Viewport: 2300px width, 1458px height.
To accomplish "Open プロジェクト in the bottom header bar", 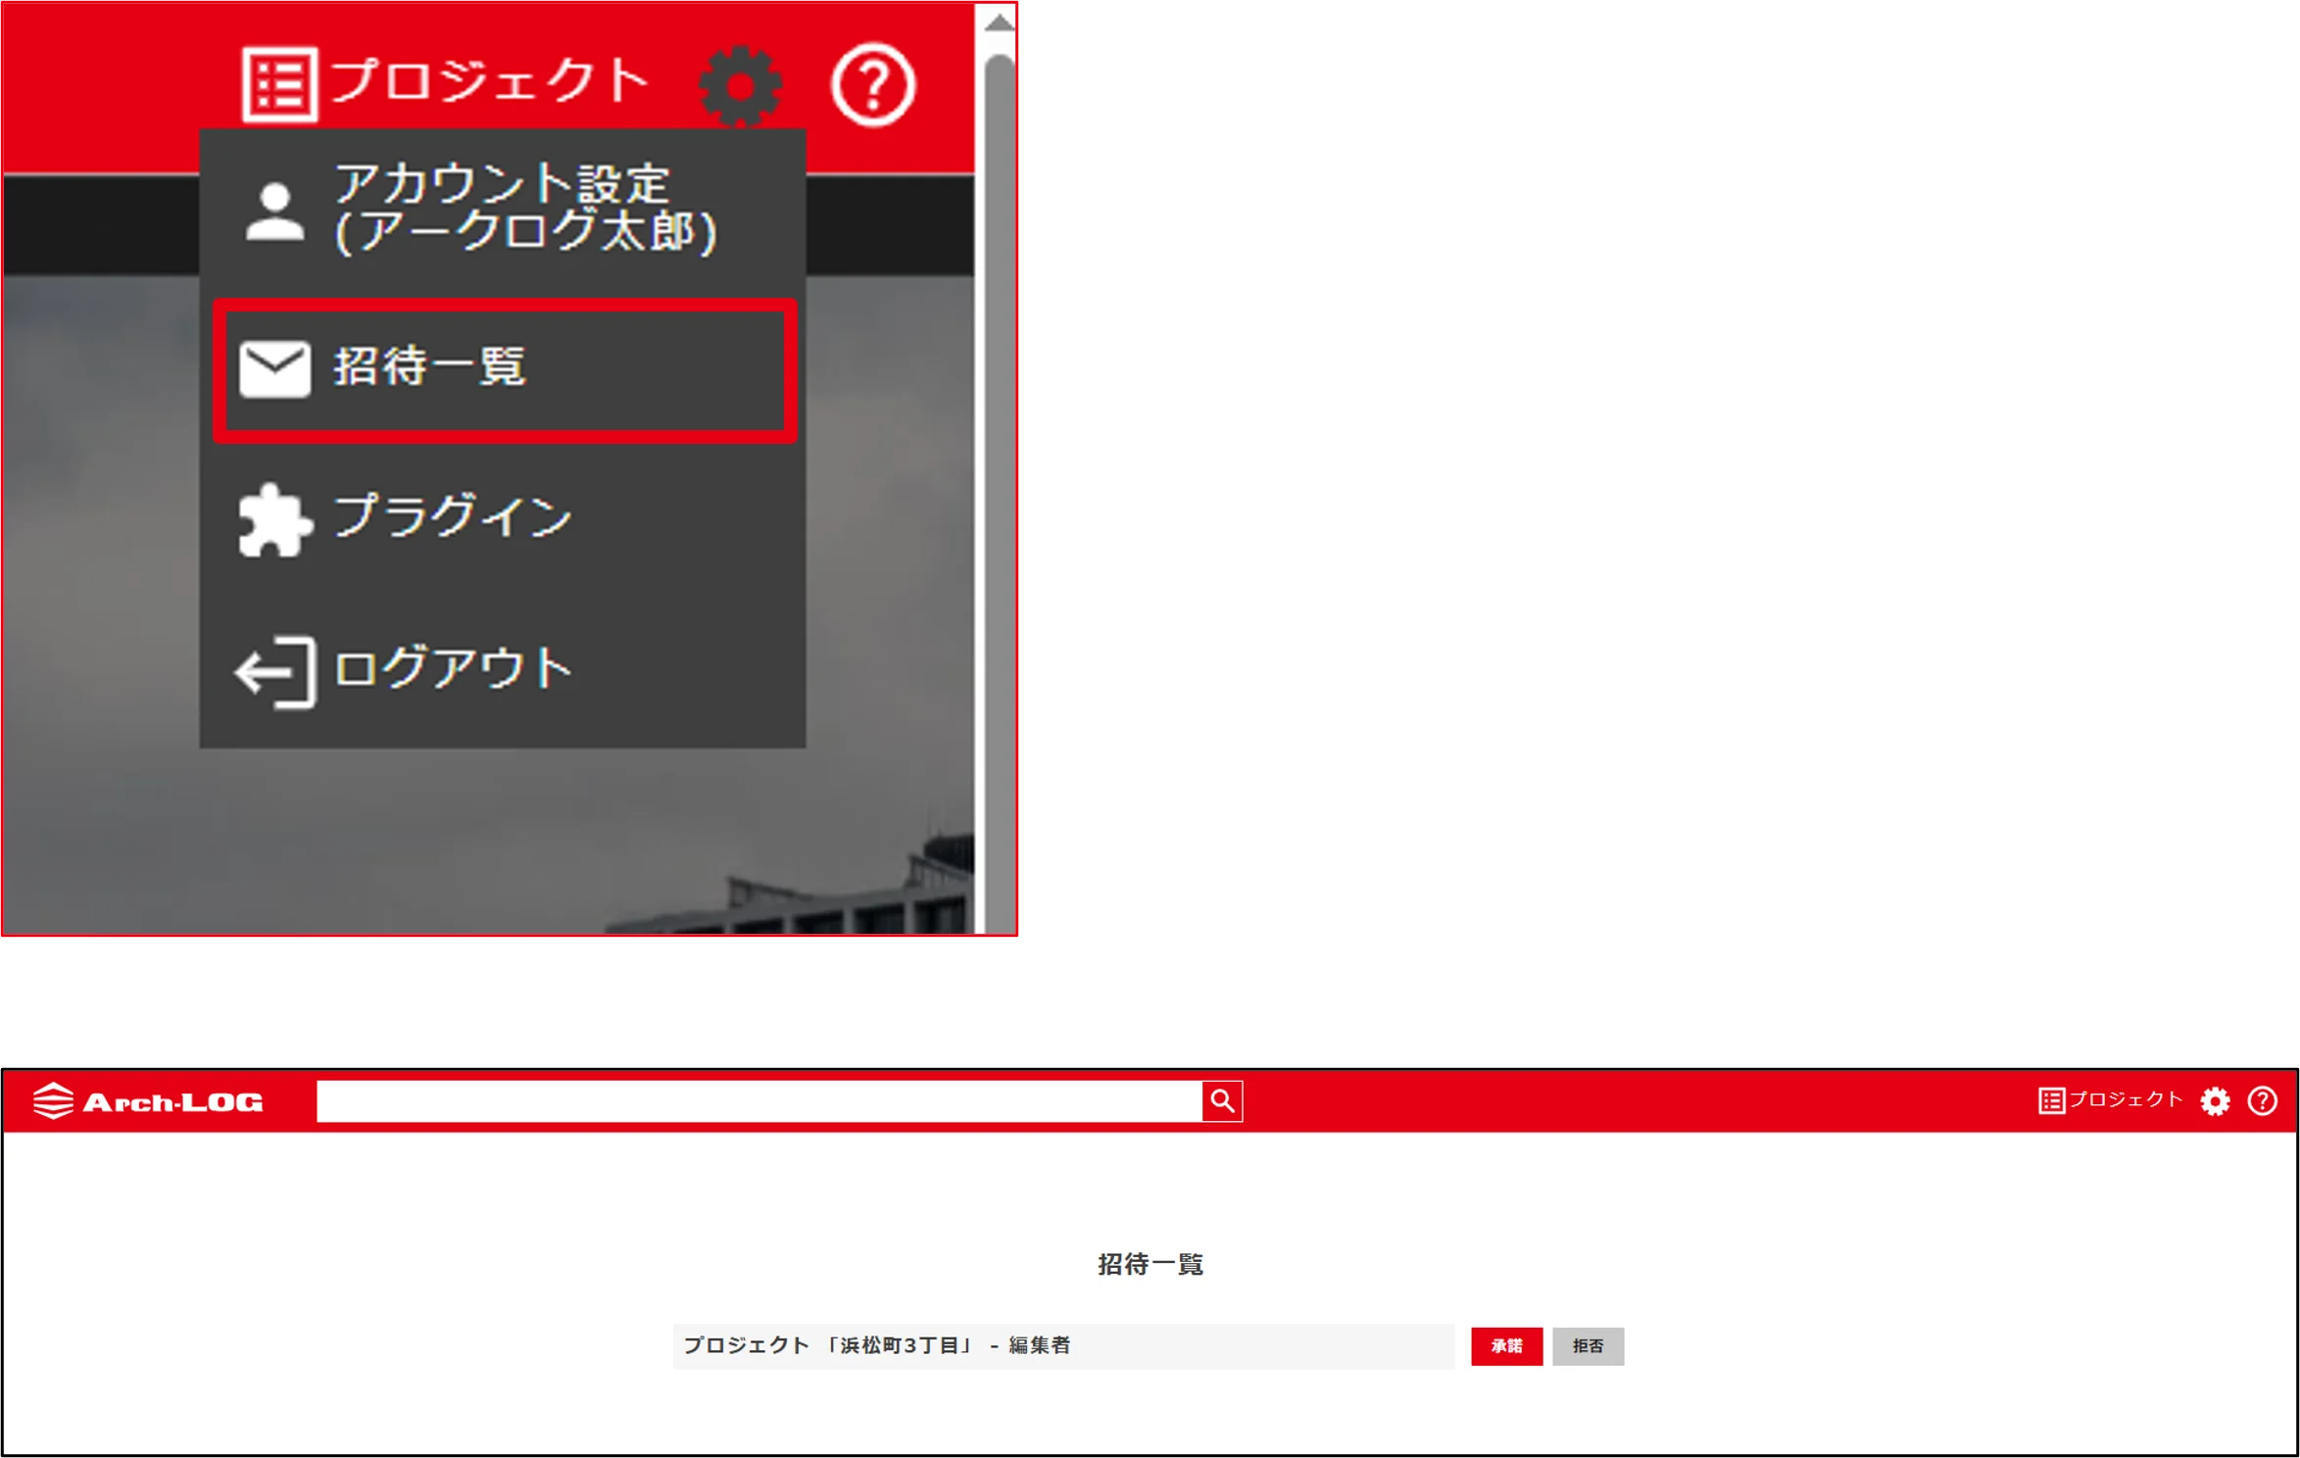I will pyautogui.click(x=2110, y=1099).
